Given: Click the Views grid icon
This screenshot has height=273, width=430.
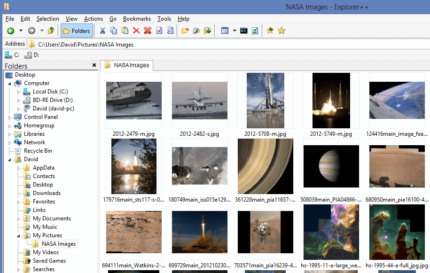Looking at the screenshot, I should [x=225, y=31].
